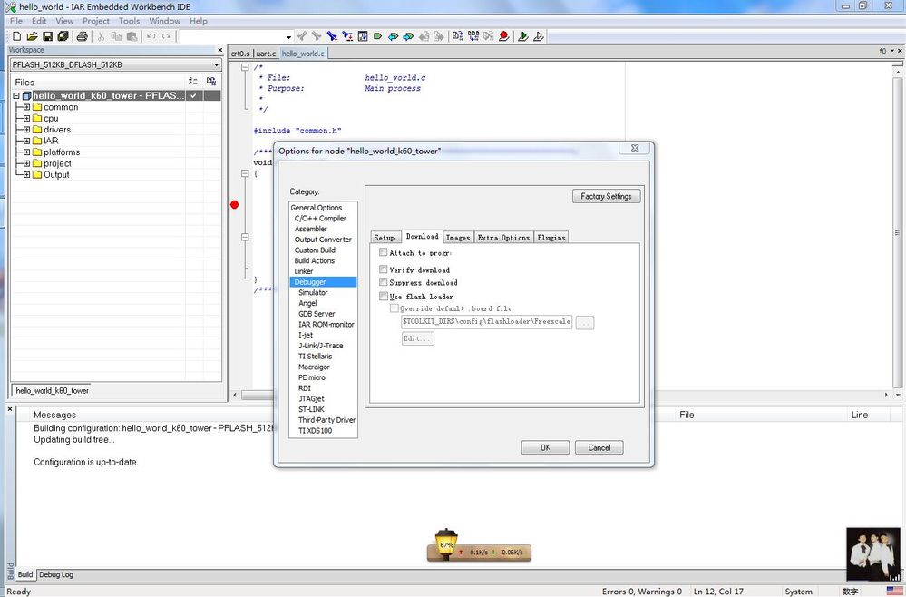906x597 pixels.
Task: Expand the common folder in workspace tree
Action: tap(26, 107)
